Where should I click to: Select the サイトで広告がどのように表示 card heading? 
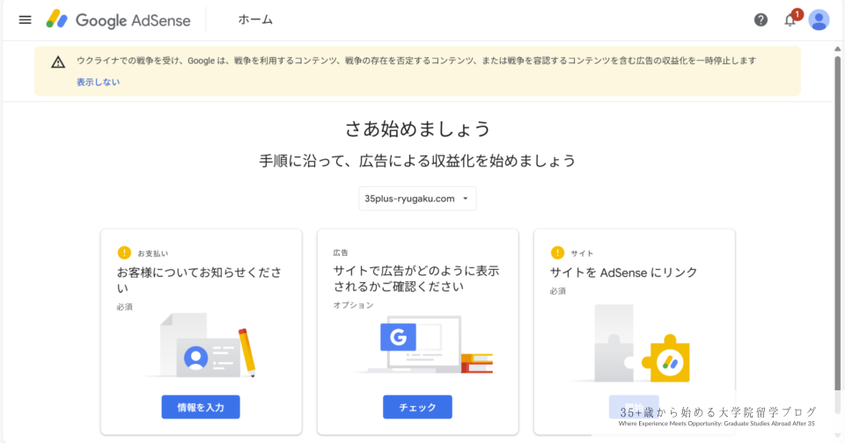(415, 280)
